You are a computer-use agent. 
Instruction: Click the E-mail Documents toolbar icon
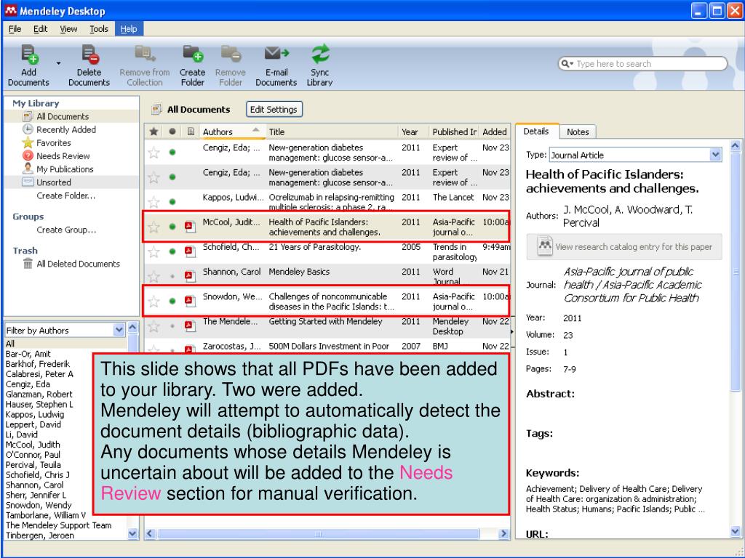[276, 54]
